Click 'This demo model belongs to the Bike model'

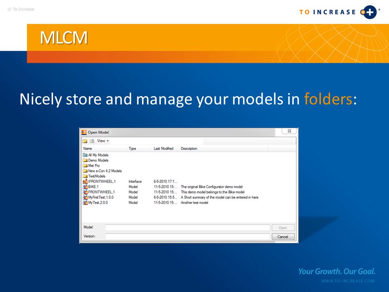pos(213,192)
